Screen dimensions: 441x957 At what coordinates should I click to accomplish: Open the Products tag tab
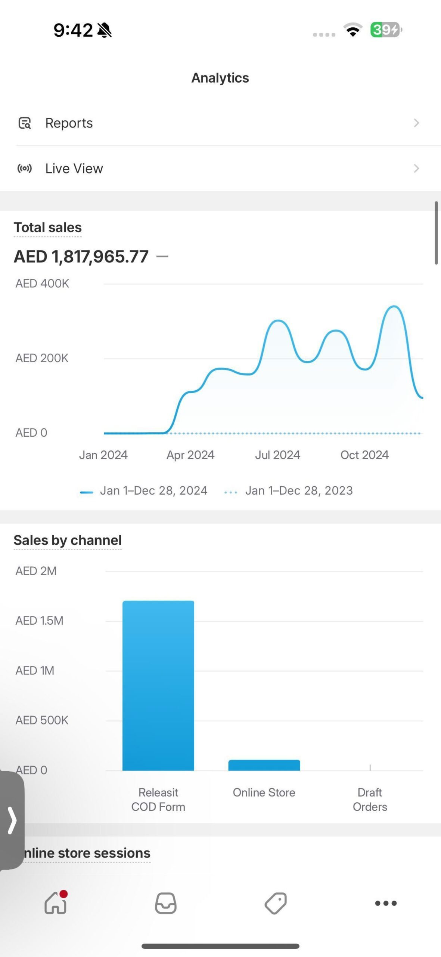(x=276, y=903)
